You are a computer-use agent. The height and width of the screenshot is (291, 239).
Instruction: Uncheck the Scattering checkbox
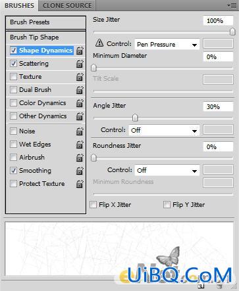[x=13, y=64]
